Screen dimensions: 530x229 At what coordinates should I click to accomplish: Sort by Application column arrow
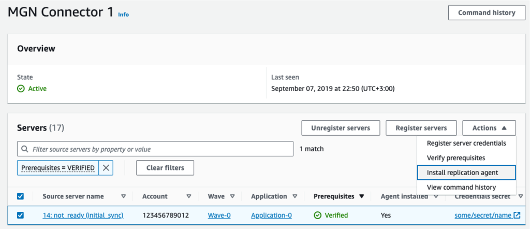click(x=295, y=196)
